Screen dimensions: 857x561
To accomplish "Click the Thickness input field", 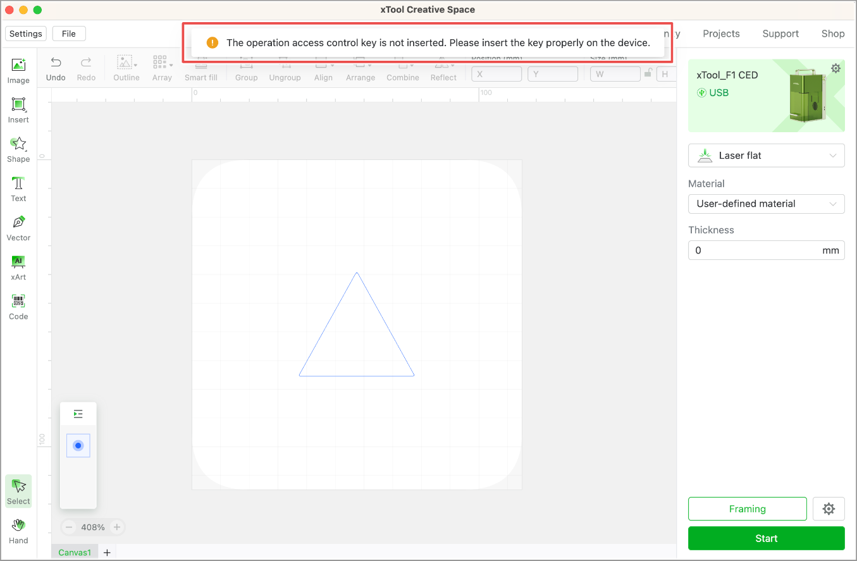I will click(x=766, y=250).
